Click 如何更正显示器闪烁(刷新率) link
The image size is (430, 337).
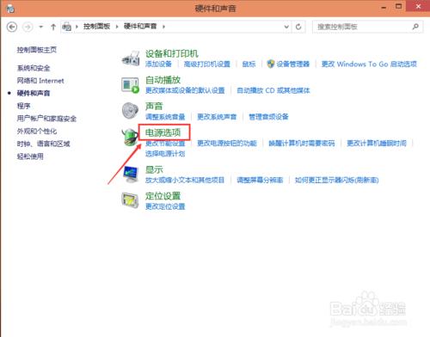pyautogui.click(x=337, y=181)
